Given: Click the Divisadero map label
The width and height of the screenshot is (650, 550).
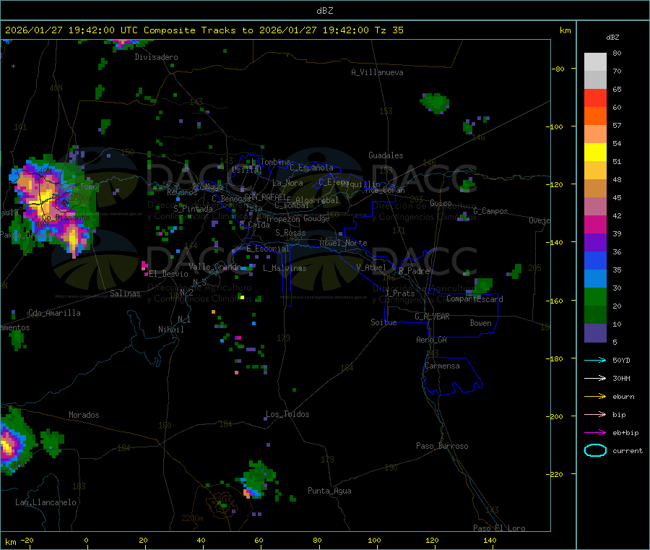Looking at the screenshot, I should 156,57.
